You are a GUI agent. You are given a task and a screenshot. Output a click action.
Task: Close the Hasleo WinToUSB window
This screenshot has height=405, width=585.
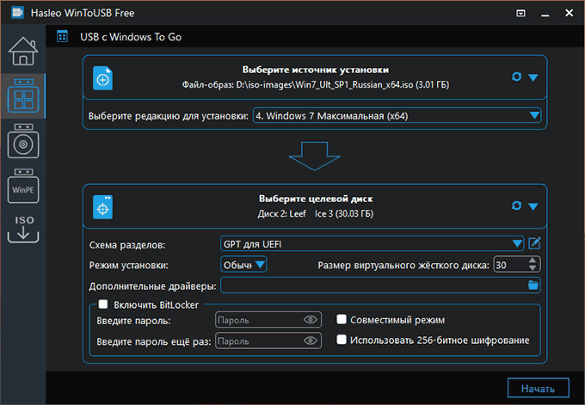[569, 13]
